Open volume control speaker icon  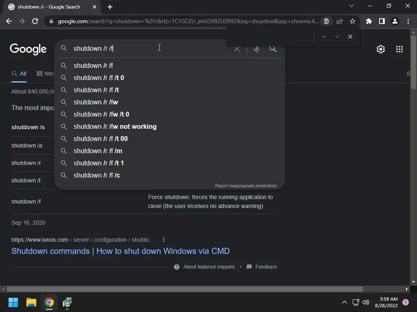(x=366, y=302)
